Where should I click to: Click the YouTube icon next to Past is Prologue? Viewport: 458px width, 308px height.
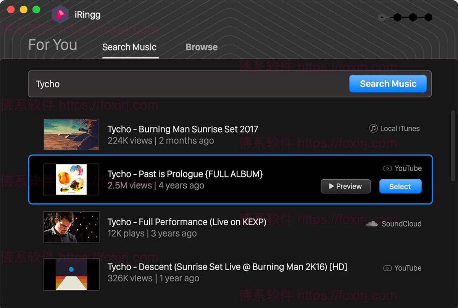387,168
